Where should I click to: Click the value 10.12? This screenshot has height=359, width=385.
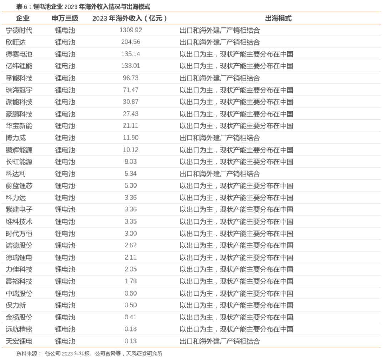(x=130, y=149)
